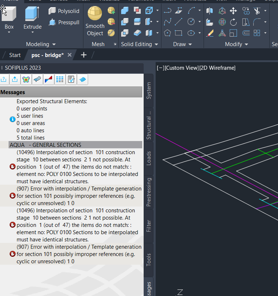Click the blue table grid icon
The width and height of the screenshot is (278, 296).
(60, 80)
